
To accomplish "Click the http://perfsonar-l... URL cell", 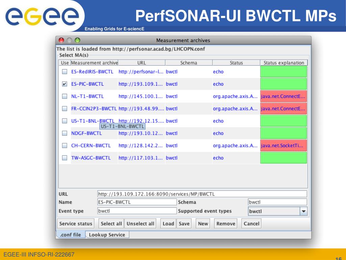I will click(x=141, y=72).
